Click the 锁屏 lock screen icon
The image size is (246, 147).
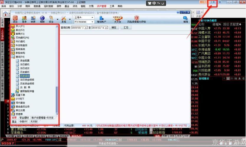click(x=33, y=19)
